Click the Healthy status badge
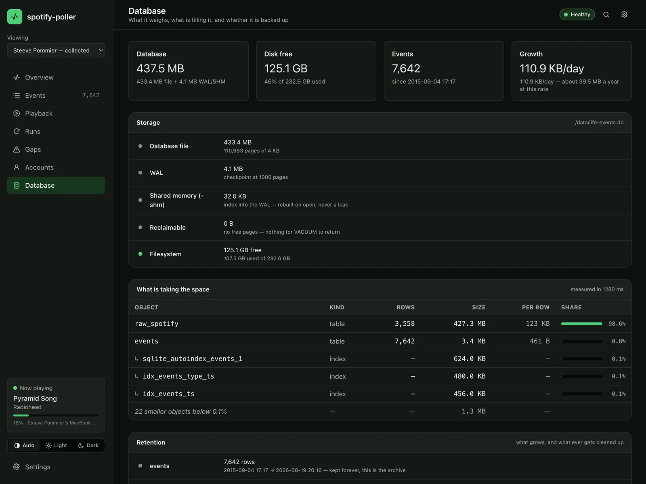 click(x=577, y=15)
